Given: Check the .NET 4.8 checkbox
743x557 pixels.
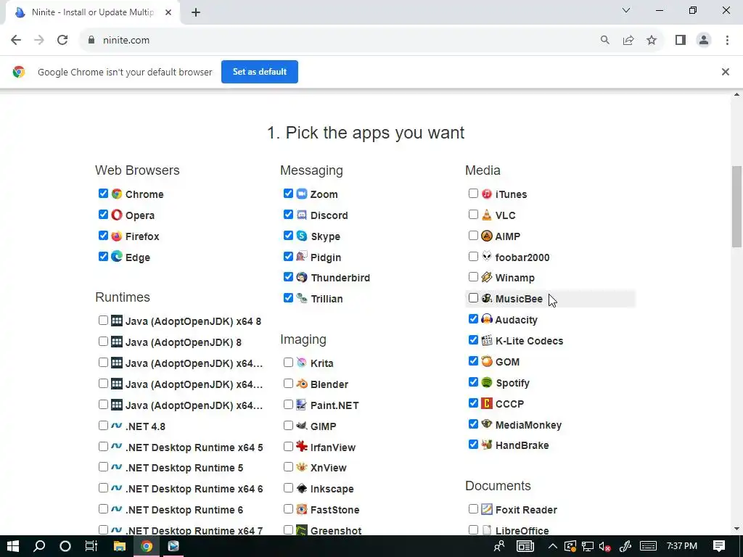Looking at the screenshot, I should click(103, 425).
